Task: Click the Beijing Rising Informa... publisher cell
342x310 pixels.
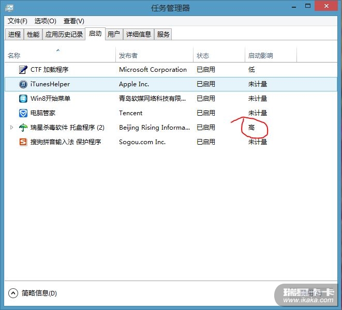Action: tap(154, 128)
